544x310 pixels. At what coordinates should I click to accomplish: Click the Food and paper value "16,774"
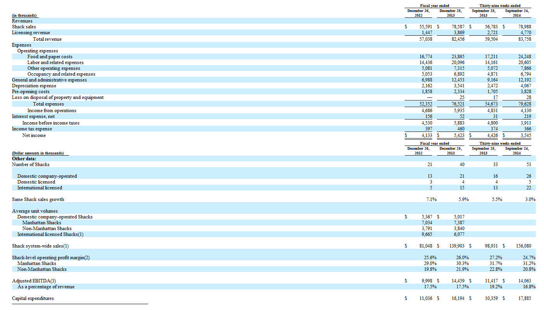tap(426, 57)
